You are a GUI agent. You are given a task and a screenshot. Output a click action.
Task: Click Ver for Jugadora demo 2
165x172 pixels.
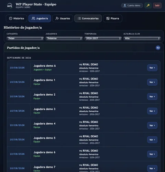pyautogui.click(x=152, y=97)
